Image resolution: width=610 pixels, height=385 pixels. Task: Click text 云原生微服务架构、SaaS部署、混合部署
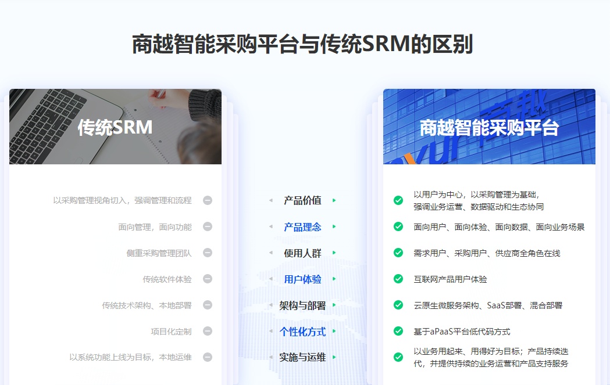pyautogui.click(x=488, y=305)
